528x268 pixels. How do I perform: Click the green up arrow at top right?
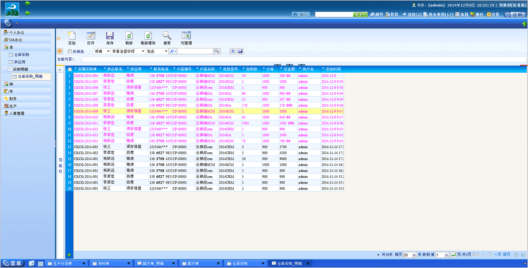524,24
